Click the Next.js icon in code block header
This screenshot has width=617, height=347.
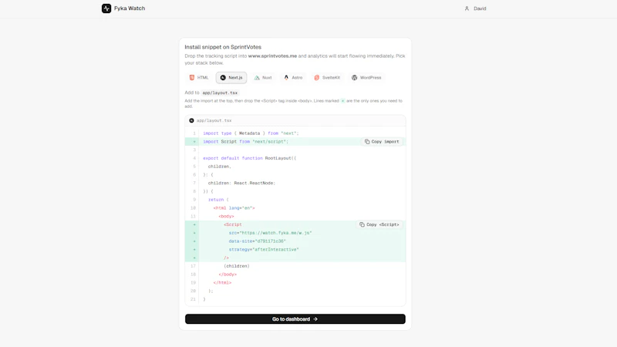point(191,120)
